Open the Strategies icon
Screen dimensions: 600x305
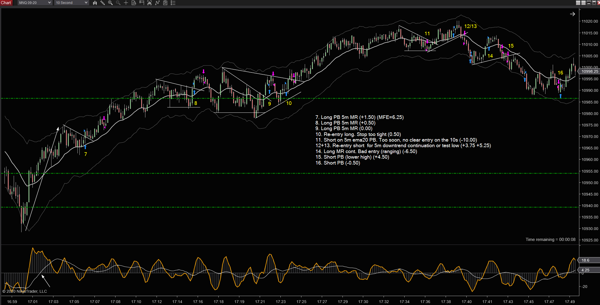165,3
